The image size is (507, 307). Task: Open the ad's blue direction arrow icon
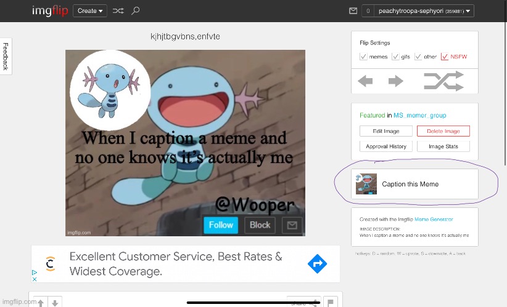[x=317, y=264]
